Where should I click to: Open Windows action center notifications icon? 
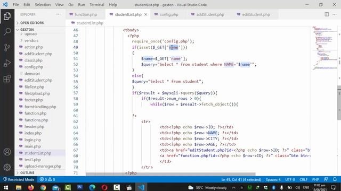tap(334, 187)
